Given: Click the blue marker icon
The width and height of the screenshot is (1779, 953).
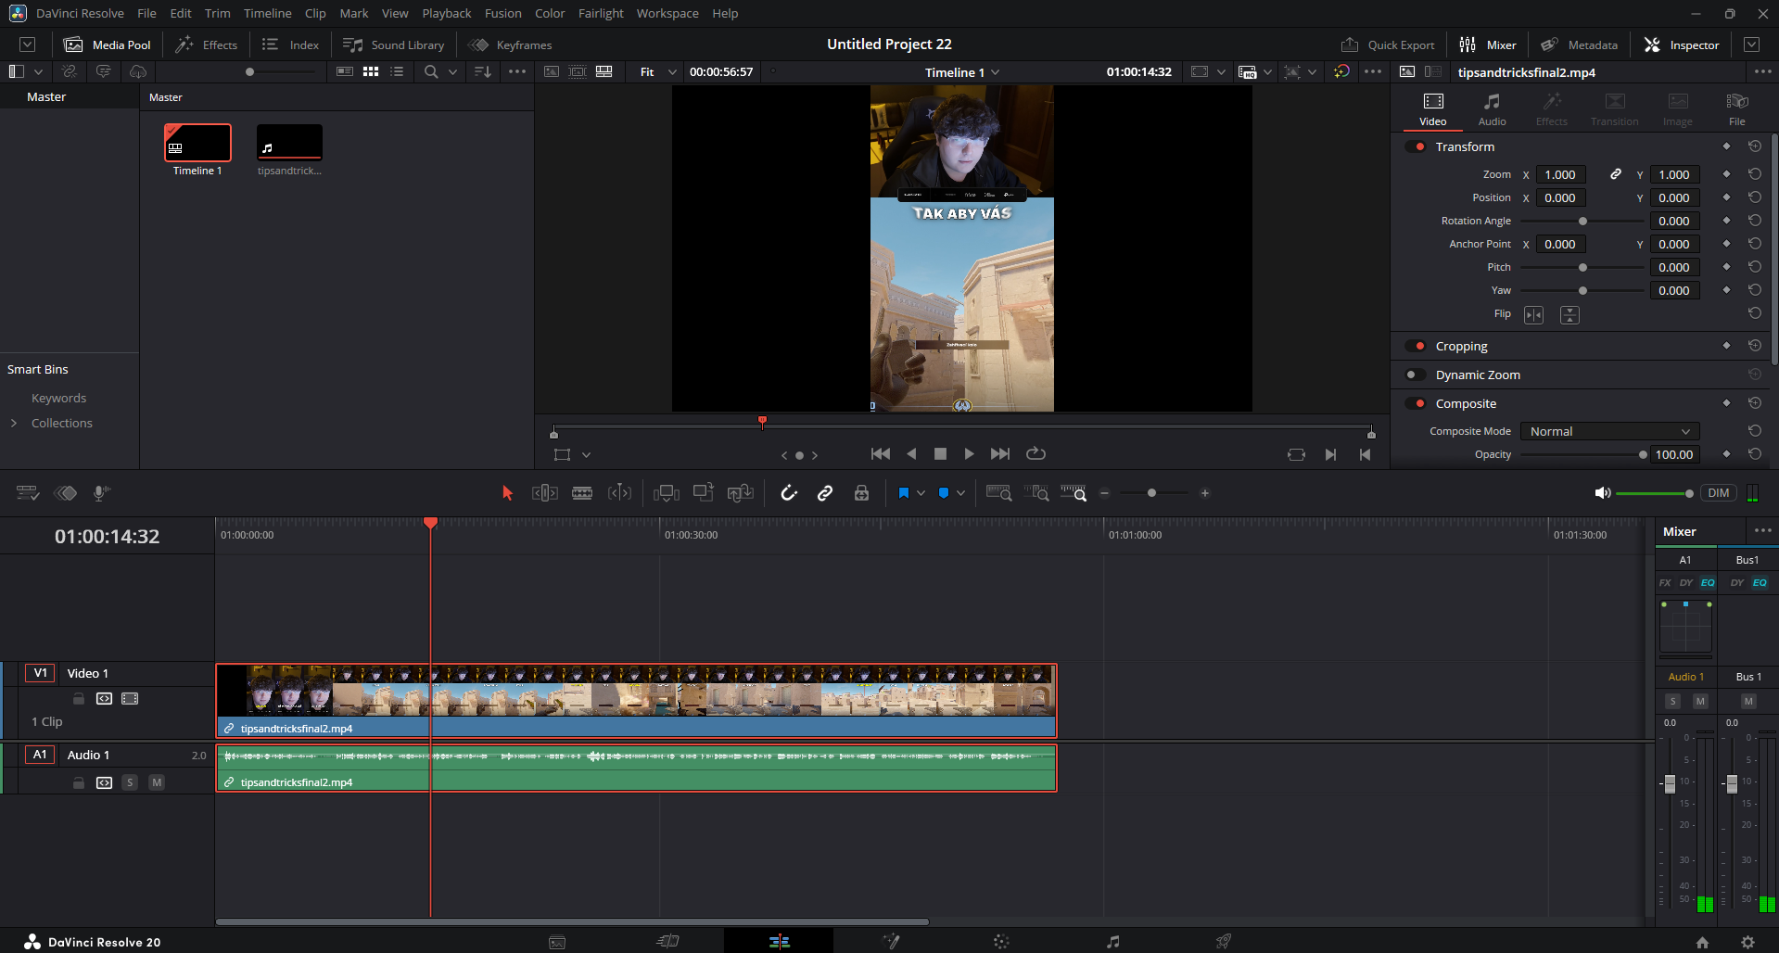Looking at the screenshot, I should click(944, 493).
